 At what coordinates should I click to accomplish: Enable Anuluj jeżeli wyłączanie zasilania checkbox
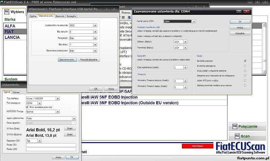(x=245, y=71)
